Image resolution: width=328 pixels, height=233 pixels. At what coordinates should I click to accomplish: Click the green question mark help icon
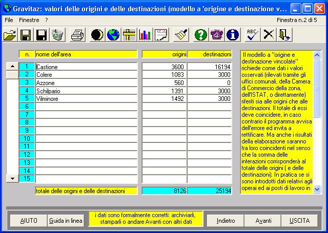pos(201,35)
